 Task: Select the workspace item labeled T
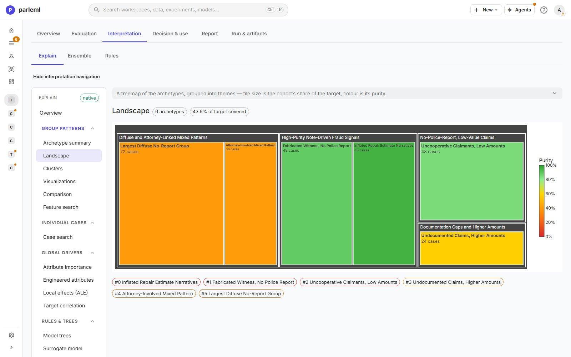pyautogui.click(x=11, y=154)
